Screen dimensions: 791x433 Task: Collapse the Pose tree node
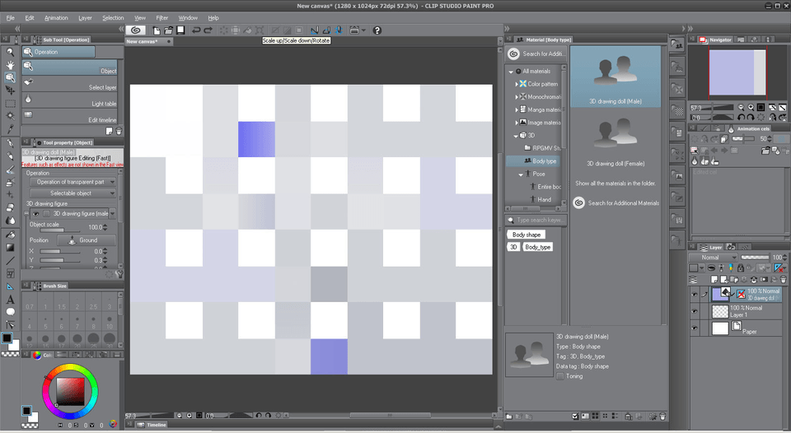(521, 175)
